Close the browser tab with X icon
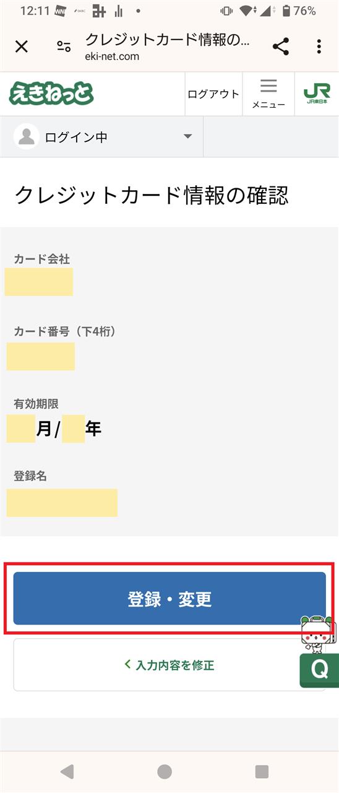Image resolution: width=339 pixels, height=793 pixels. tap(22, 46)
